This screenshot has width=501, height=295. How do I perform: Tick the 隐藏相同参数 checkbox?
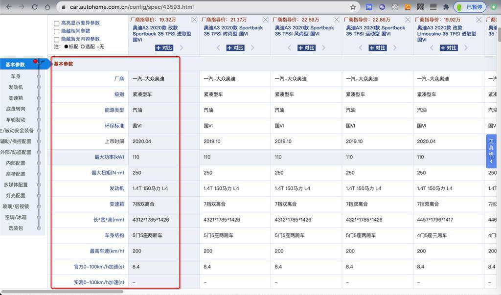click(x=57, y=31)
